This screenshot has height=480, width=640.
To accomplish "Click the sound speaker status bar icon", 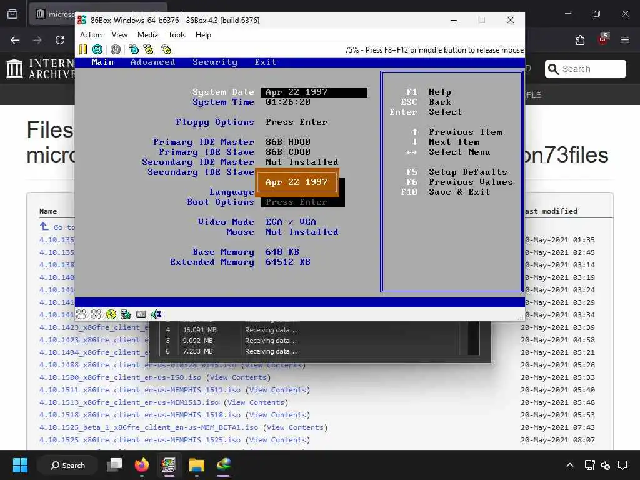I will point(156,314).
